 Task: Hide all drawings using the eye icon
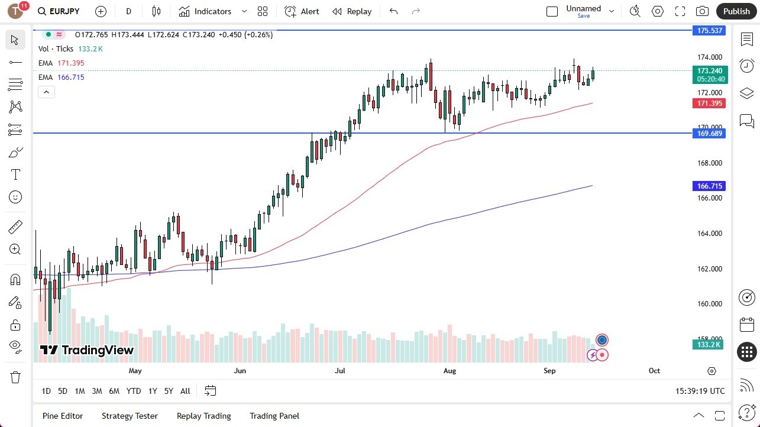[15, 346]
